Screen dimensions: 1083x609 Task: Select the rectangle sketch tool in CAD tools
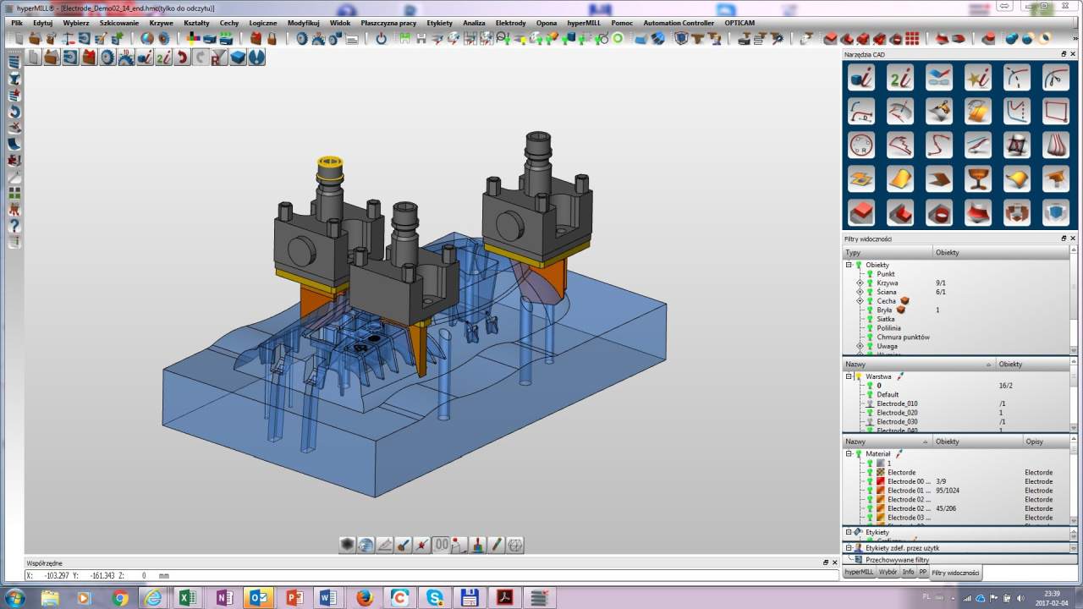(x=1055, y=111)
